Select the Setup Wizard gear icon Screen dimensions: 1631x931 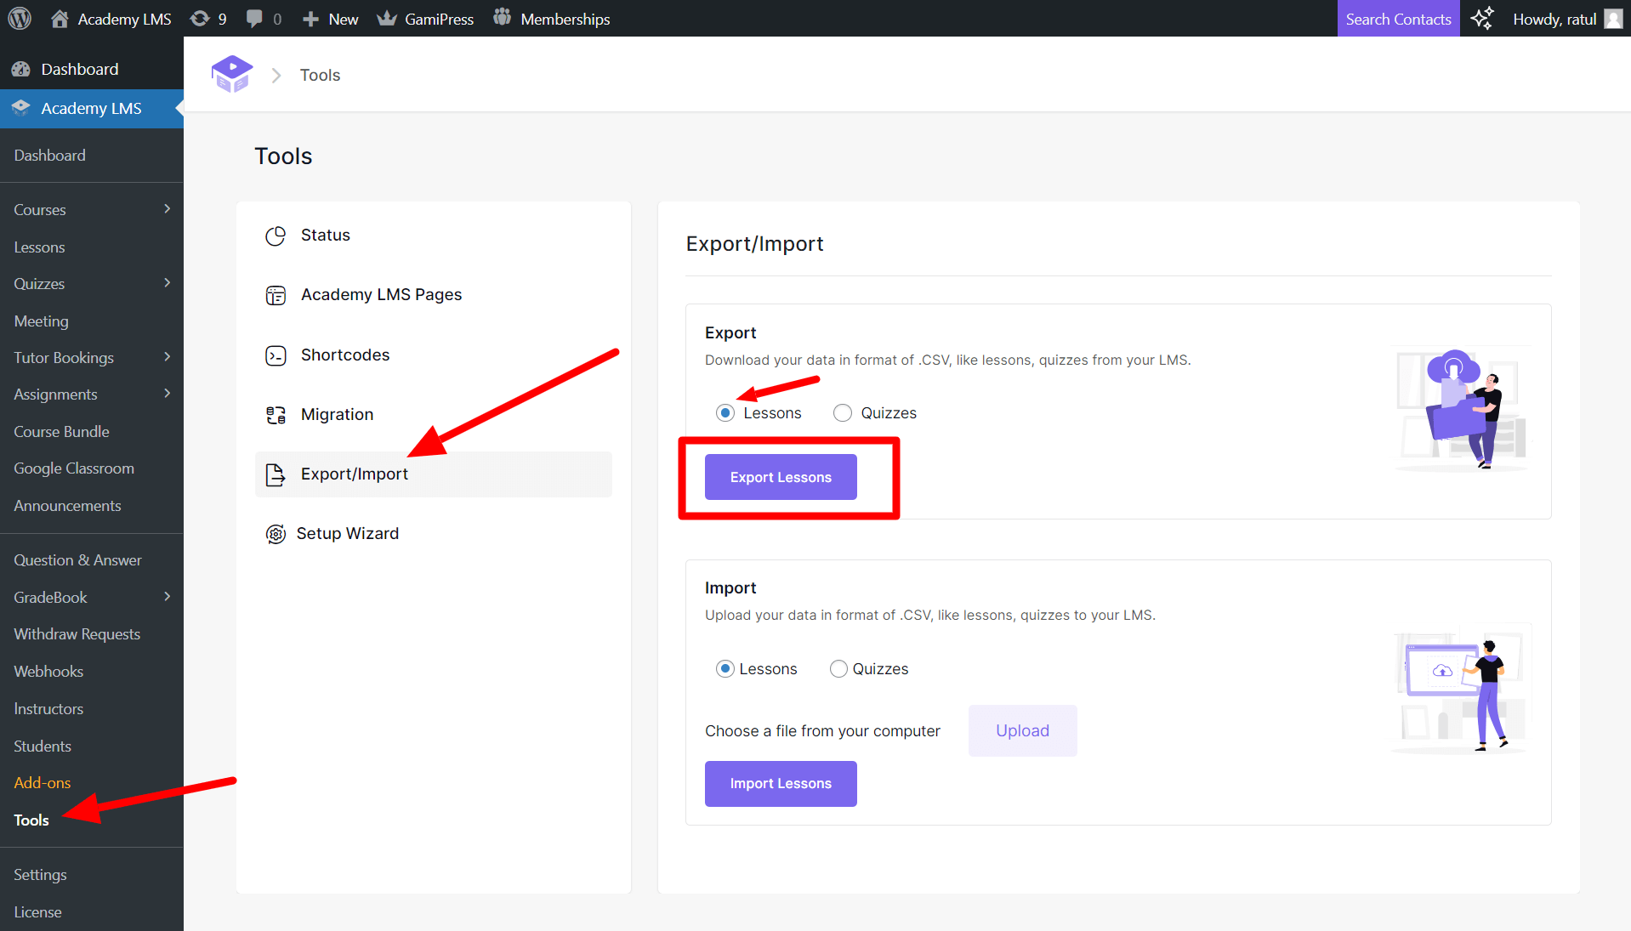click(276, 533)
